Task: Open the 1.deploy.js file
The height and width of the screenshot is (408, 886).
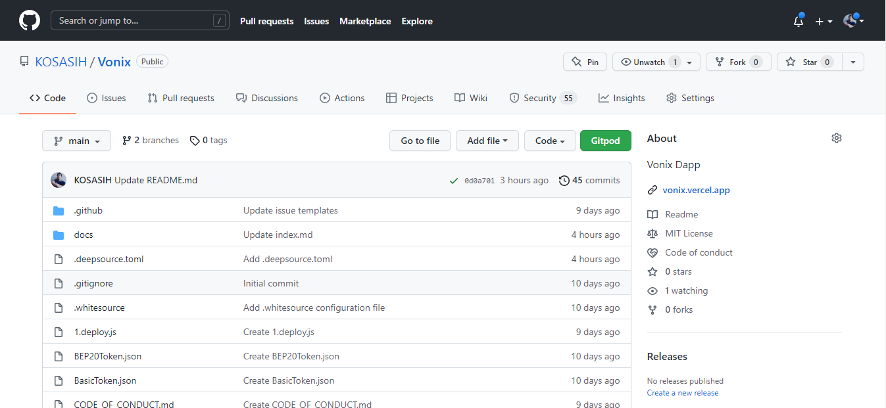Action: pos(95,332)
